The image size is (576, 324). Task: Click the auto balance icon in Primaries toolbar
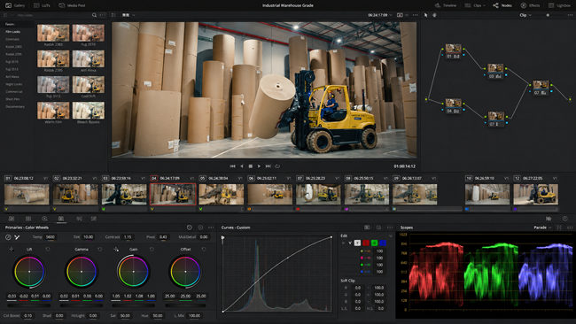pyautogui.click(x=8, y=237)
